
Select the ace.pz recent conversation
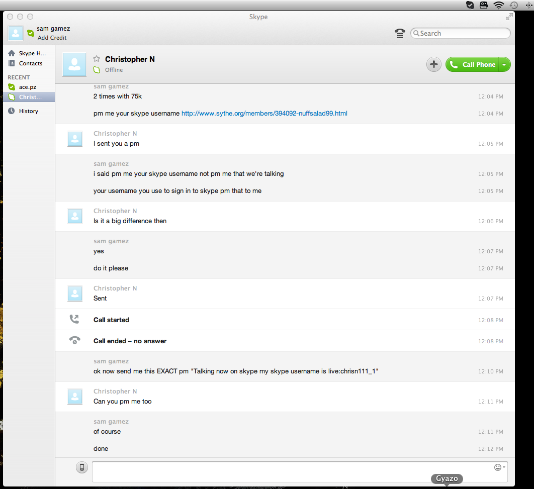point(27,87)
